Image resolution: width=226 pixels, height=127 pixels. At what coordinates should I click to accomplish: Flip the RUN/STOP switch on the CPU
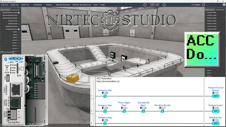pos(7,69)
